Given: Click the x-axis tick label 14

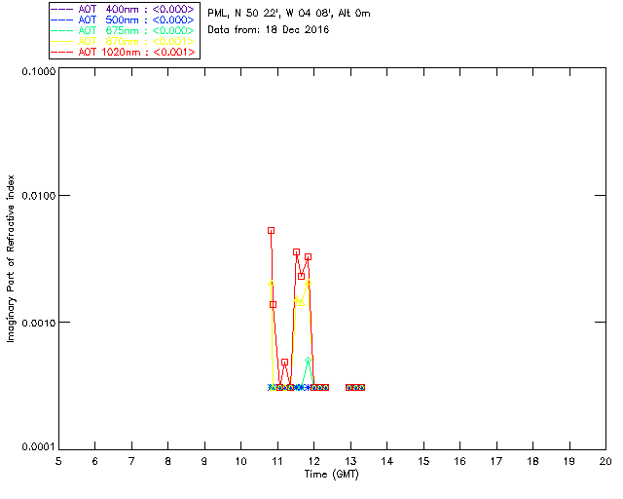Looking at the screenshot, I should coord(387,461).
